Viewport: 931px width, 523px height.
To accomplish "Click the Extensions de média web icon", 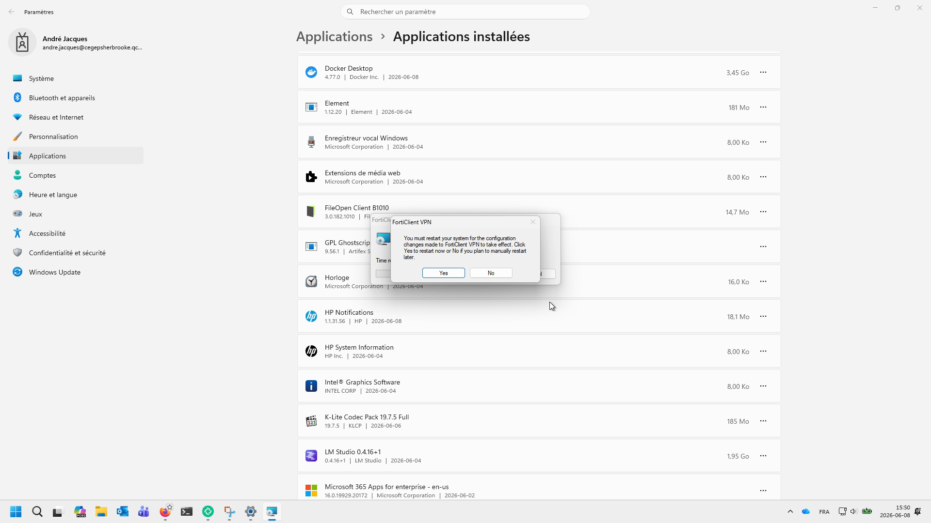I will [x=311, y=177].
